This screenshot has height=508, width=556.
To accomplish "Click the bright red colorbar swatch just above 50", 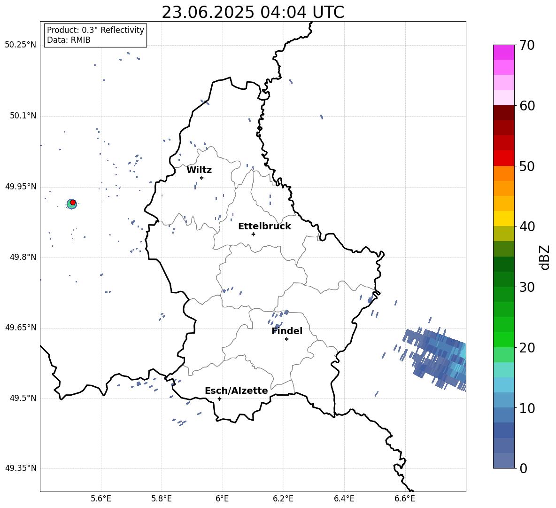I will [503, 158].
